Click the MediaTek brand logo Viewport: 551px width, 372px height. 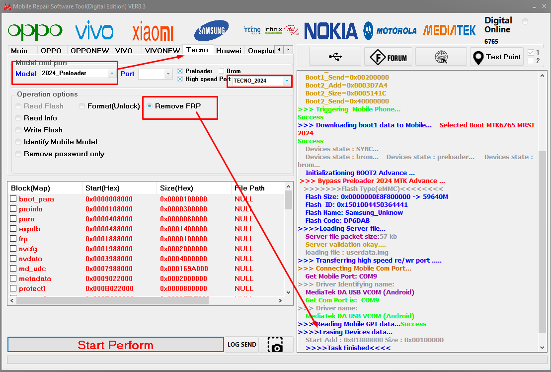tap(450, 31)
